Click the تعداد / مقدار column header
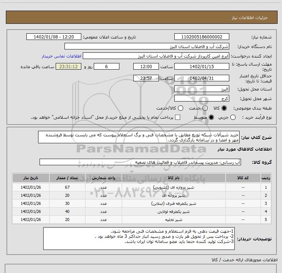The height and width of the screenshot is (273, 282). 67,178
